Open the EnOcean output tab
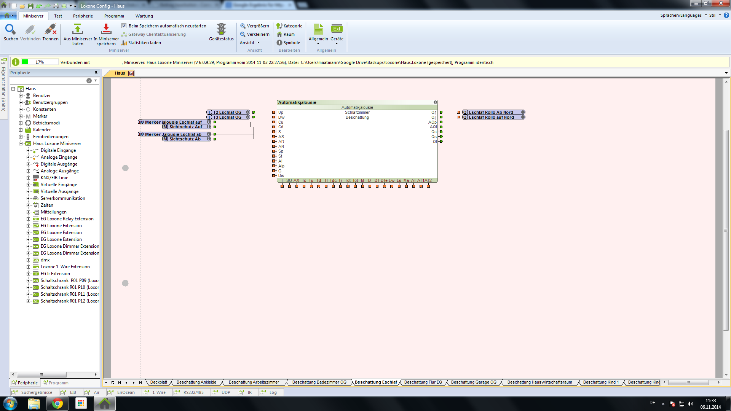The height and width of the screenshot is (411, 731). pyautogui.click(x=122, y=392)
